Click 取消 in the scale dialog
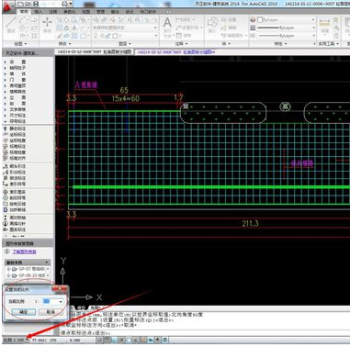 pyautogui.click(x=51, y=312)
